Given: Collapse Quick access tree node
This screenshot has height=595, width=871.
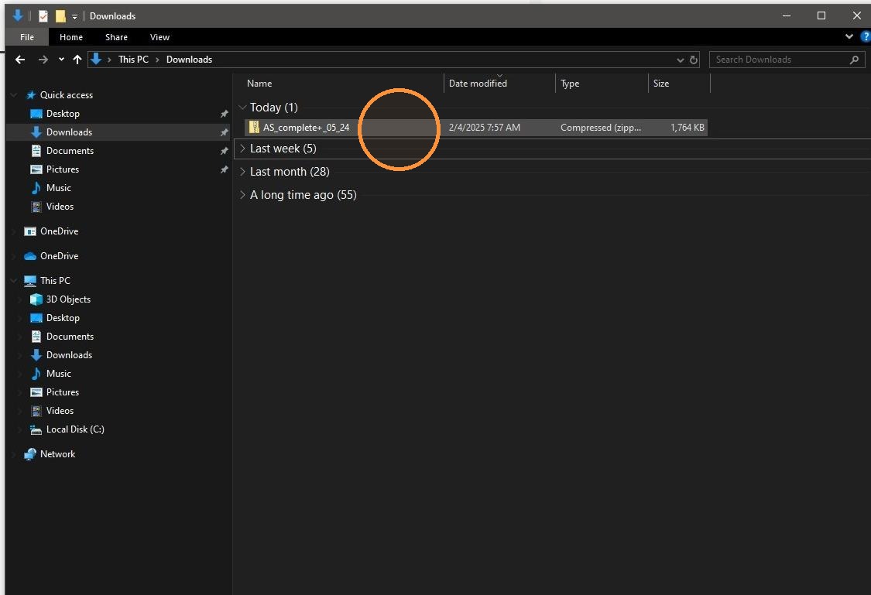Looking at the screenshot, I should tap(14, 95).
